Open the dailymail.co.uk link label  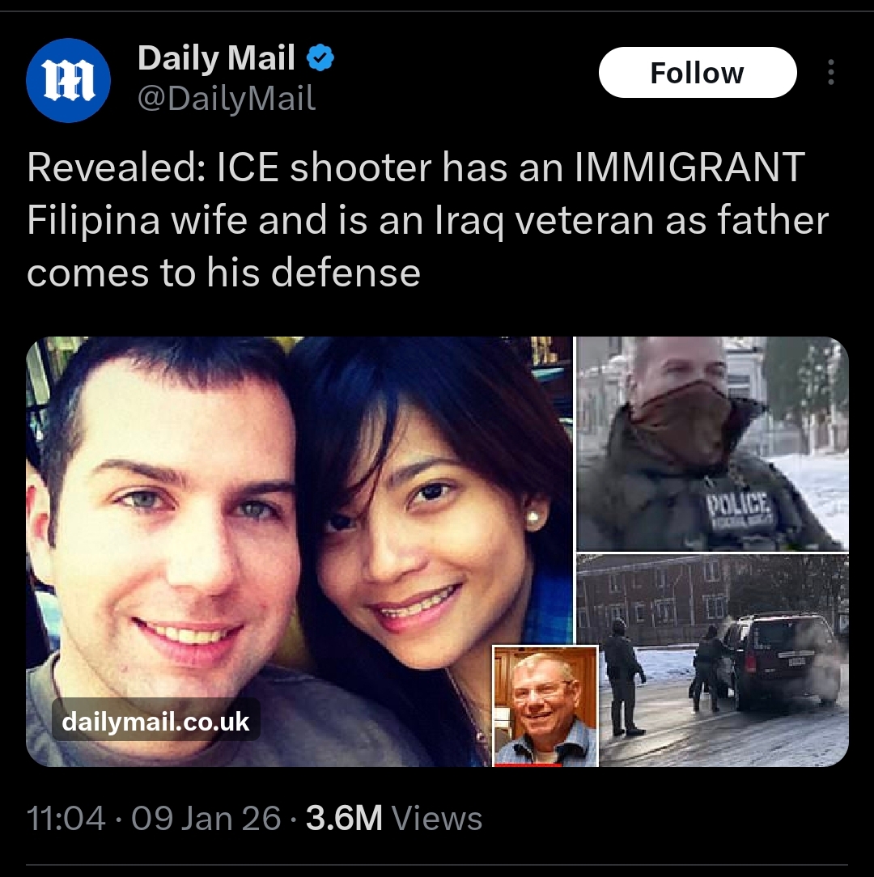155,721
